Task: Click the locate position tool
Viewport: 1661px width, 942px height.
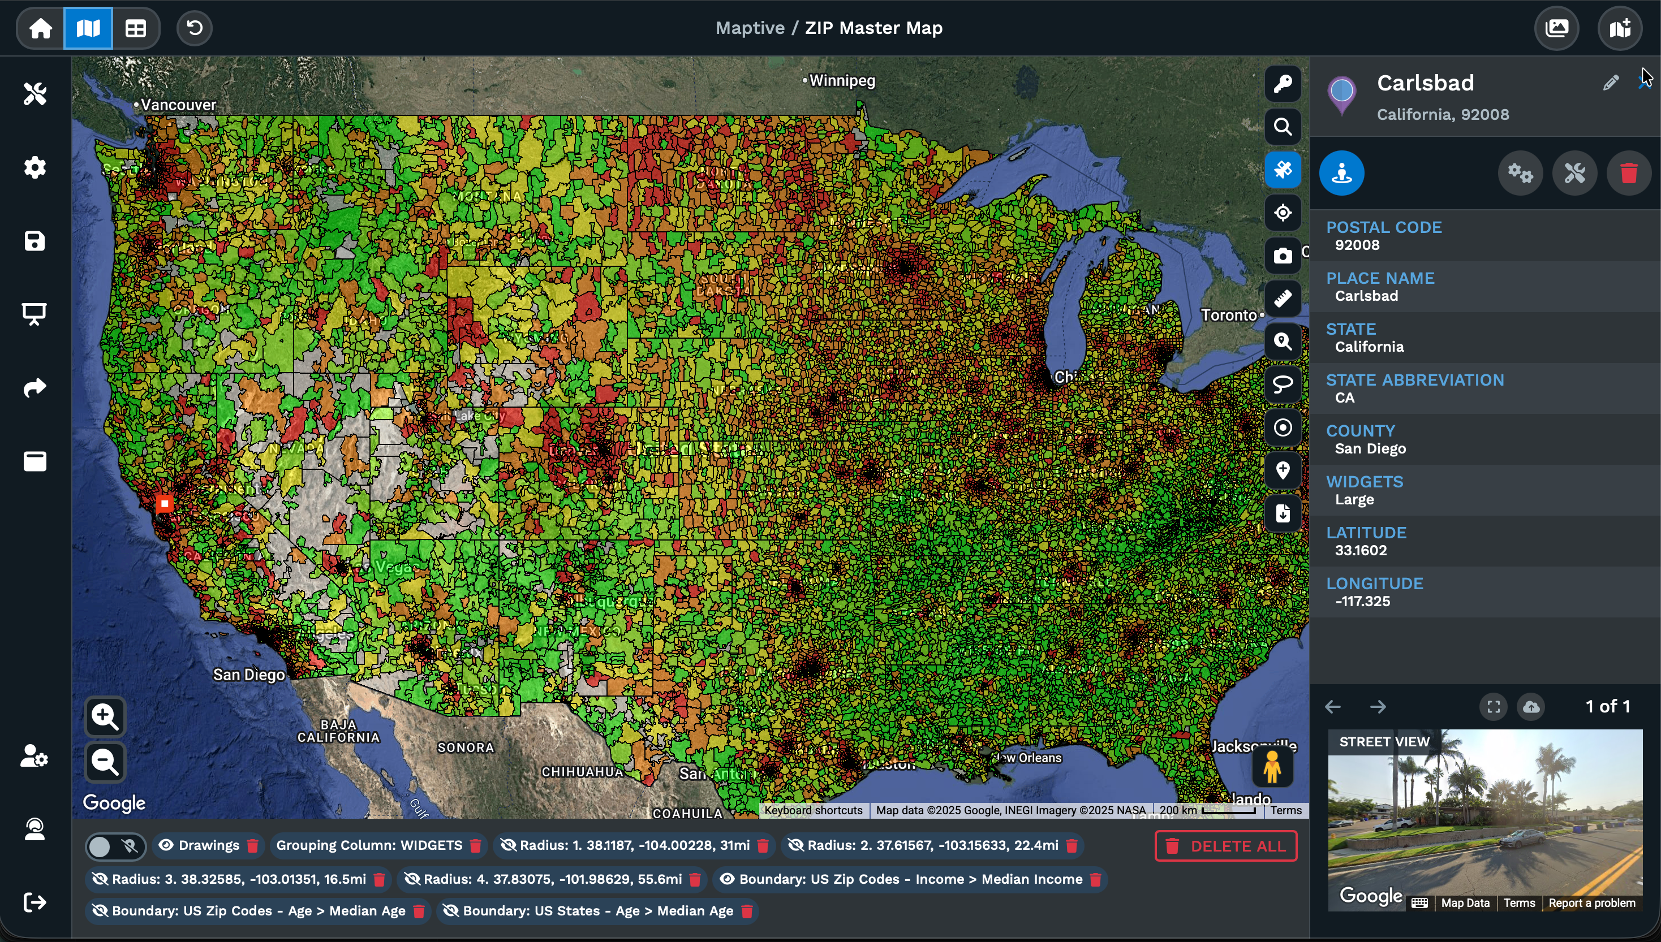Action: pyautogui.click(x=1284, y=213)
